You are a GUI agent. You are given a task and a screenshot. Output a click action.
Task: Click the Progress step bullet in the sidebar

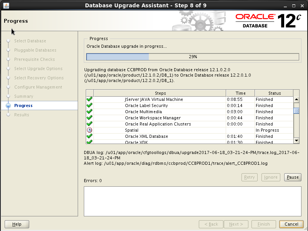8,105
